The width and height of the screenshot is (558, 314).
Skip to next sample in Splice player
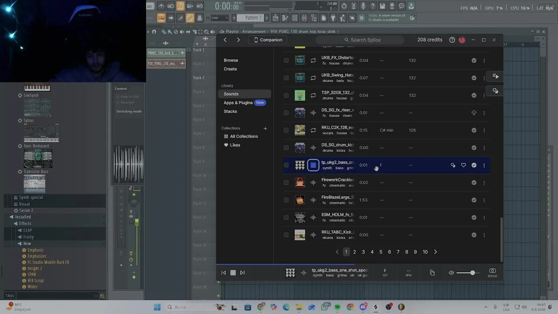(242, 273)
